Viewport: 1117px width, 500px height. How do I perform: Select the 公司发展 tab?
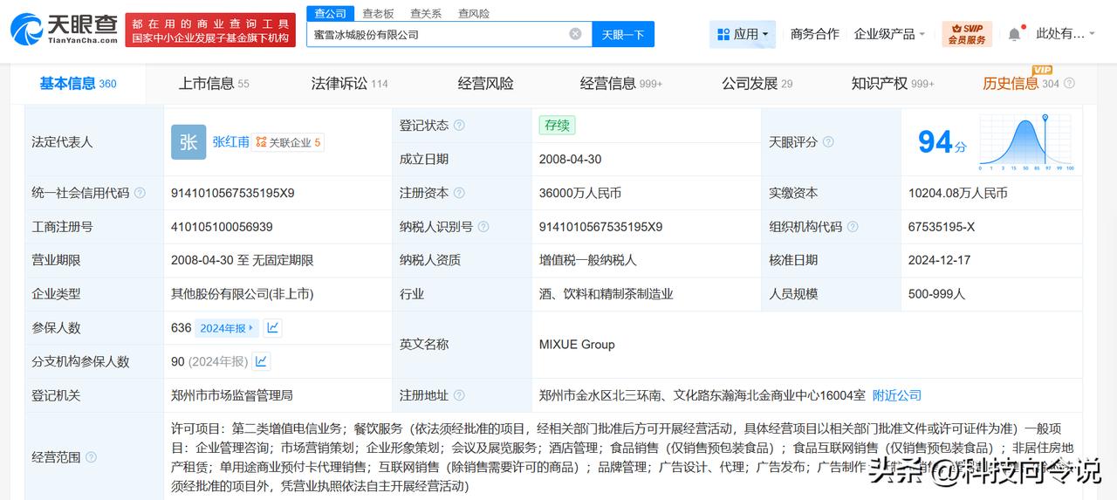pos(757,84)
